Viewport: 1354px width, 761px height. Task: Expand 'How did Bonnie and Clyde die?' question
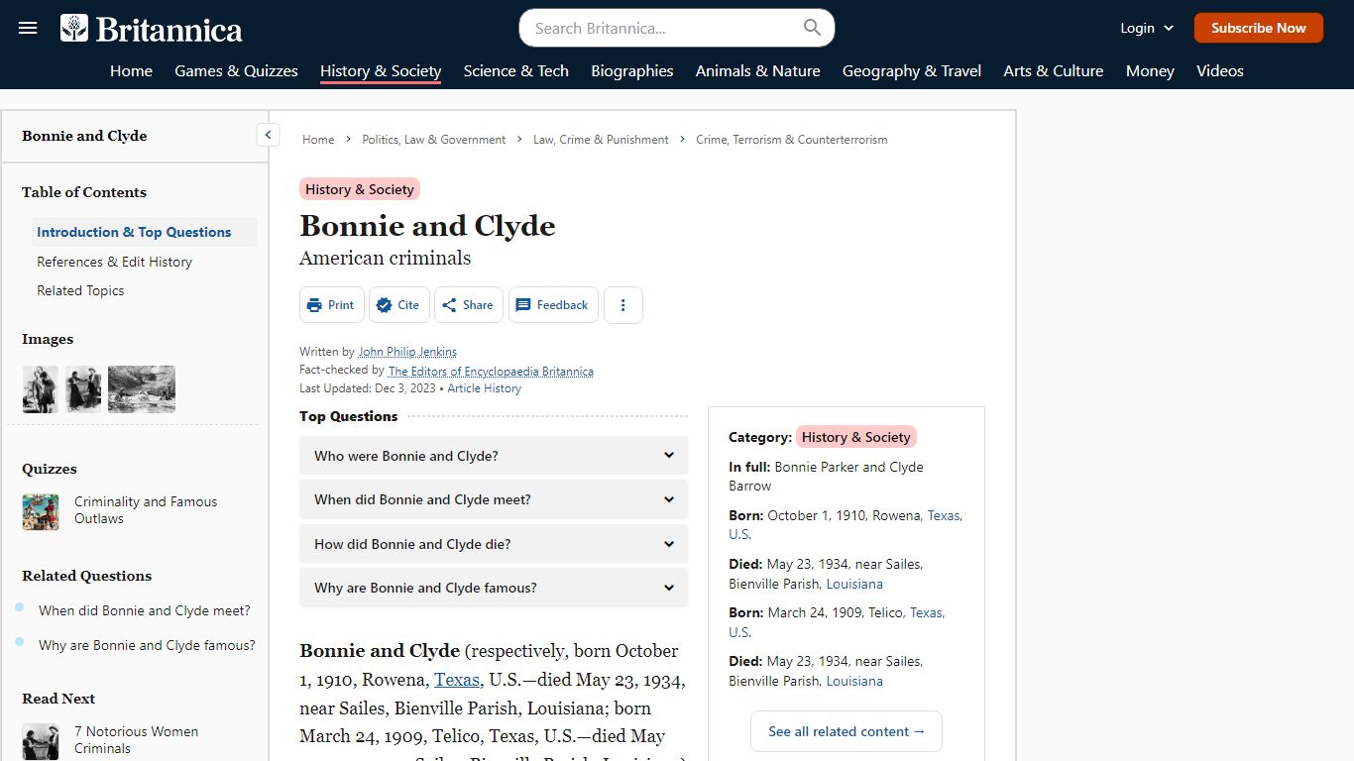(x=494, y=544)
